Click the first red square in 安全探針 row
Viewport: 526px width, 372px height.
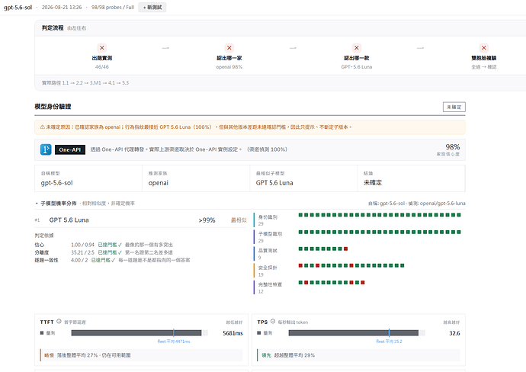(300, 265)
